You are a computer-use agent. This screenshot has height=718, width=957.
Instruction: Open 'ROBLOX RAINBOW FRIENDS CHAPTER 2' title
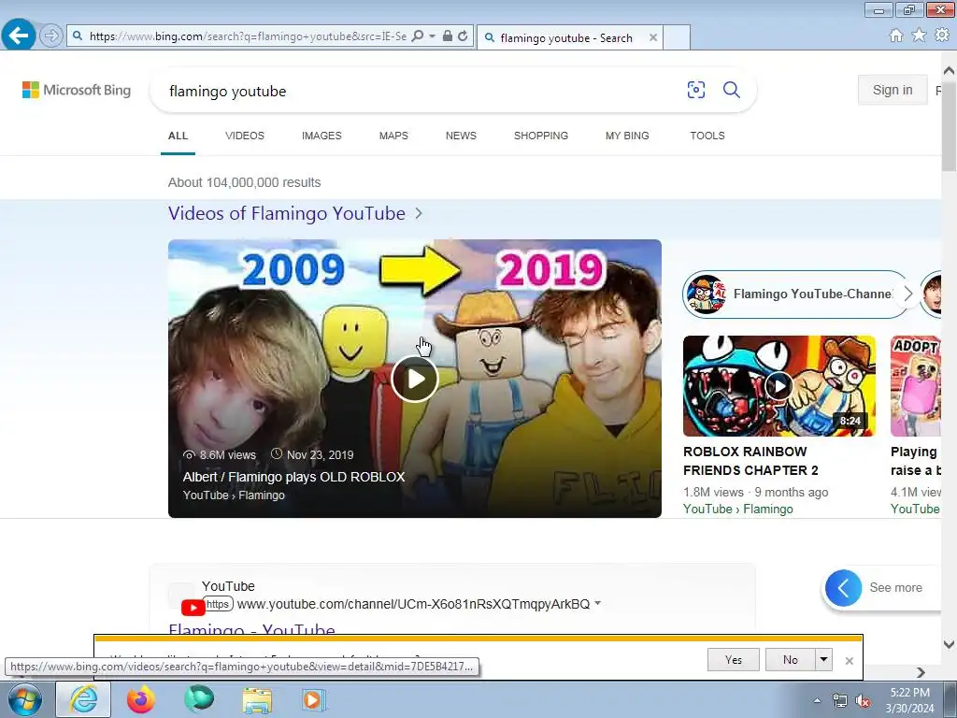(x=750, y=461)
